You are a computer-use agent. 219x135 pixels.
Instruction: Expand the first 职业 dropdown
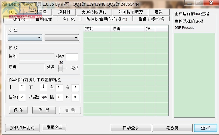tap(25, 37)
